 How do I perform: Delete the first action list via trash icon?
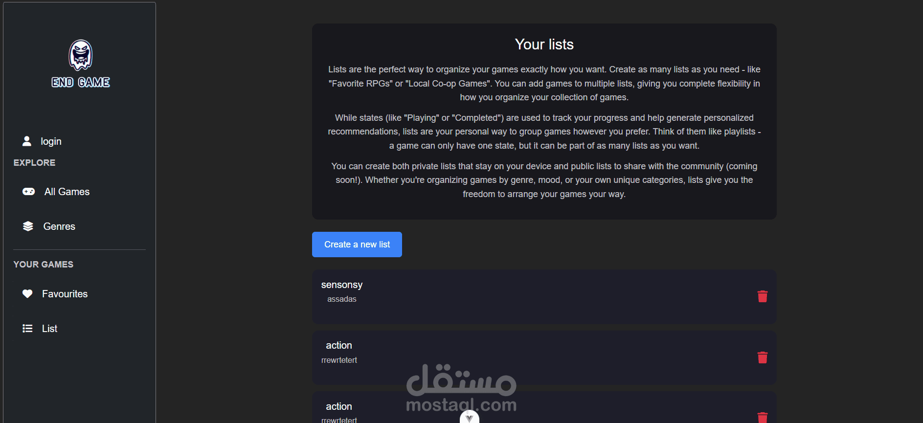tap(762, 357)
